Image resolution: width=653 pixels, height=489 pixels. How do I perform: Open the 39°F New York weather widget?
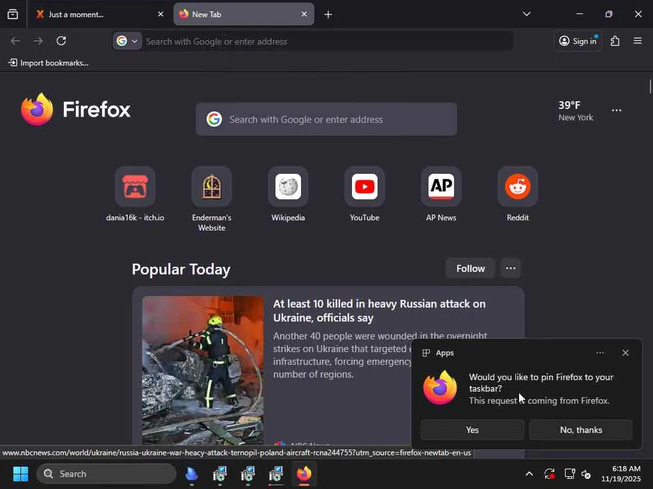pyautogui.click(x=576, y=111)
